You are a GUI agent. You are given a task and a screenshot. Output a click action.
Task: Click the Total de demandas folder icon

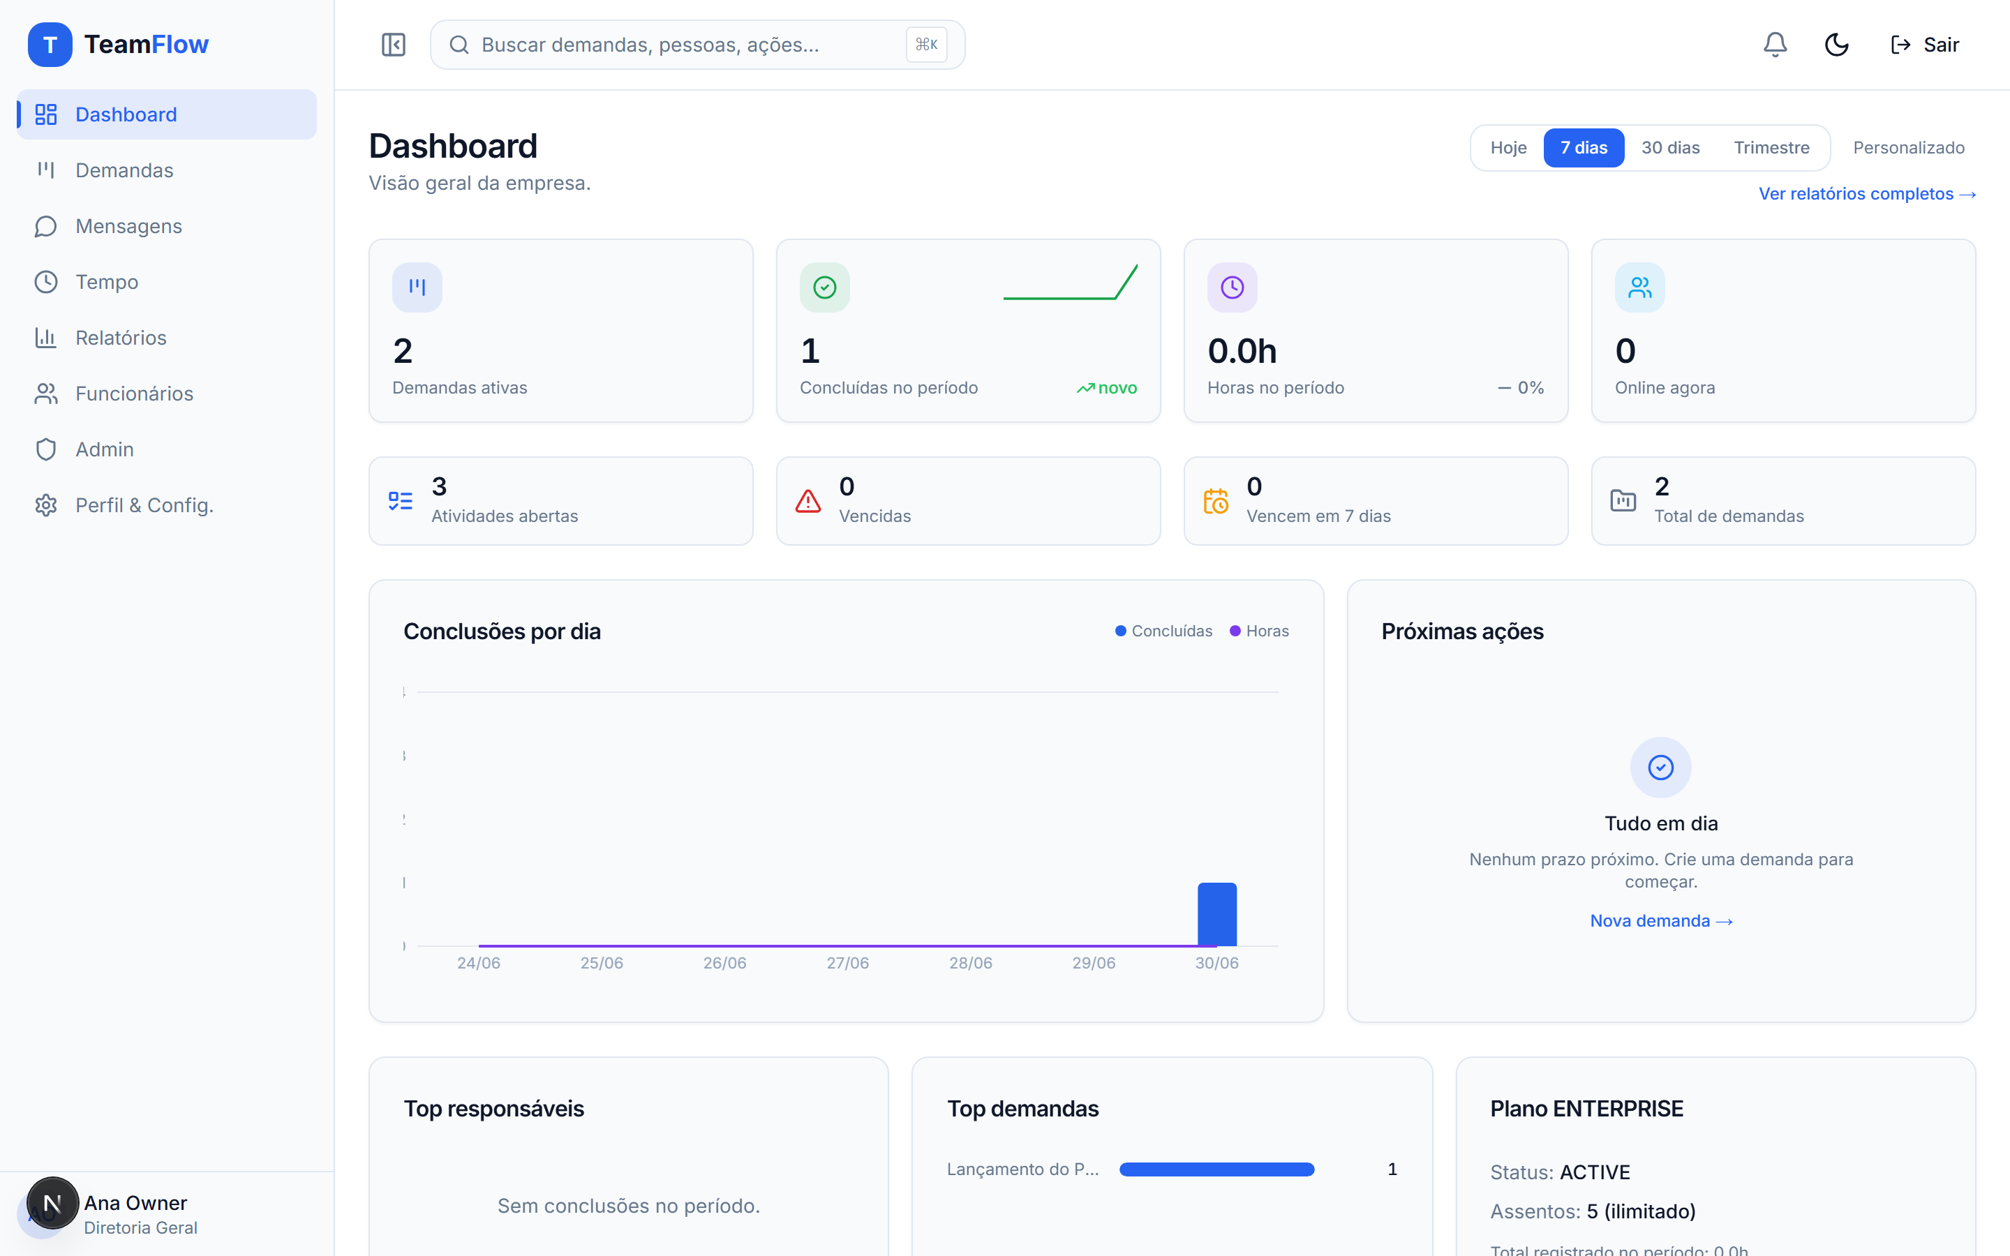1623,501
